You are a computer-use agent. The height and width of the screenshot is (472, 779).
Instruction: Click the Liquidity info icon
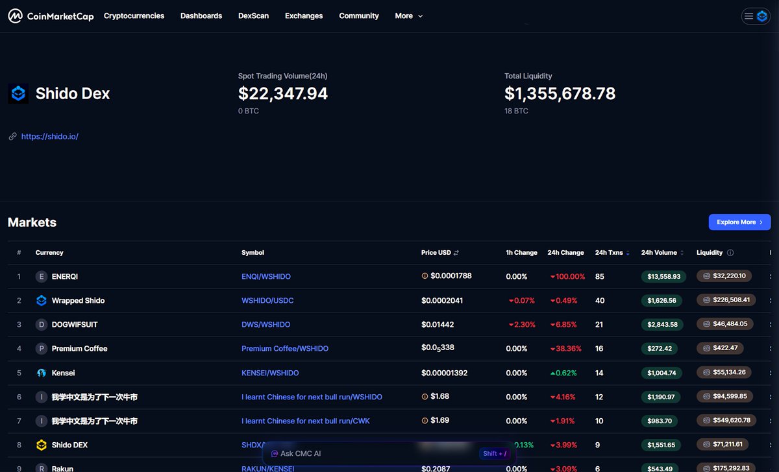(x=730, y=253)
